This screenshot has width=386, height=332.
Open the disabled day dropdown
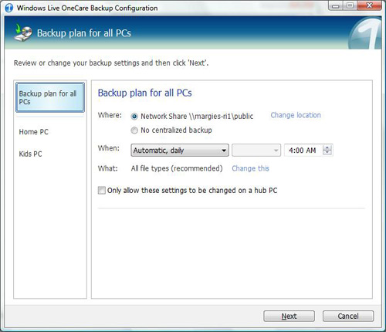click(x=256, y=151)
